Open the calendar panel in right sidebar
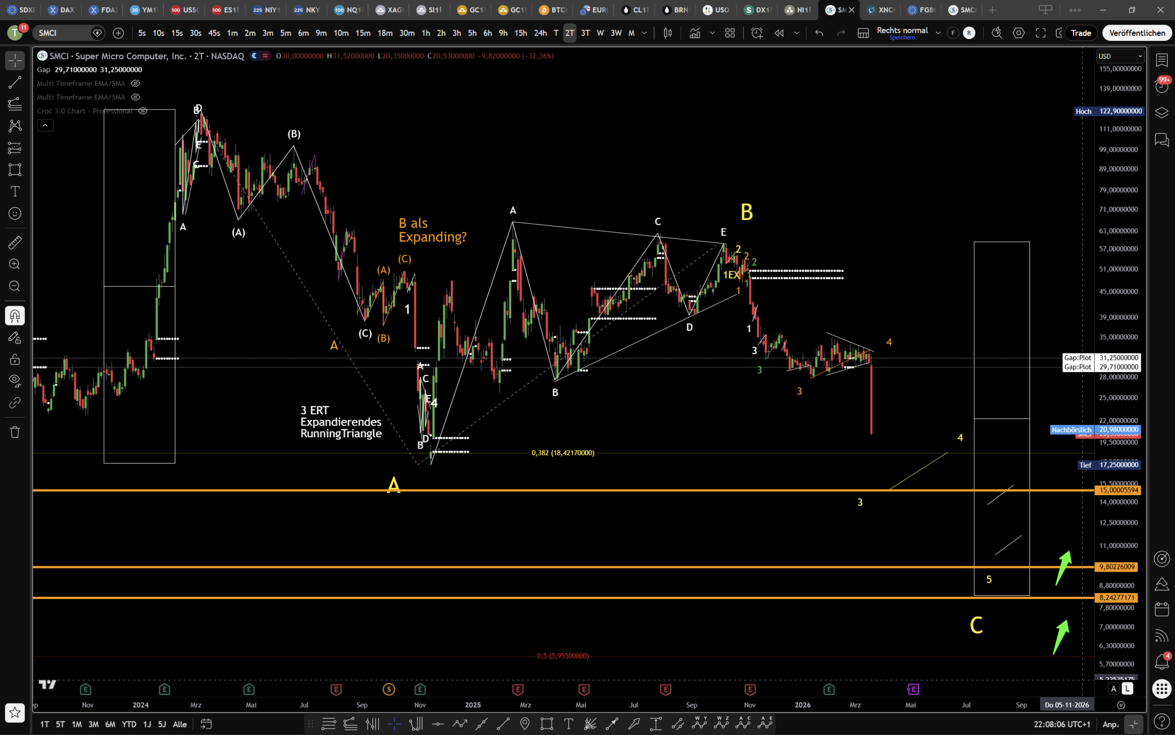The height and width of the screenshot is (735, 1175). point(1161,609)
